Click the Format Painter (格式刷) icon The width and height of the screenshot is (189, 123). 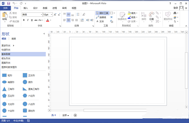(10, 22)
